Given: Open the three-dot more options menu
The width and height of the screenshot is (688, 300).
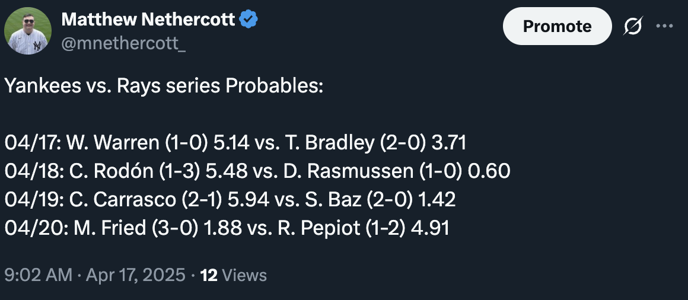Looking at the screenshot, I should [664, 26].
